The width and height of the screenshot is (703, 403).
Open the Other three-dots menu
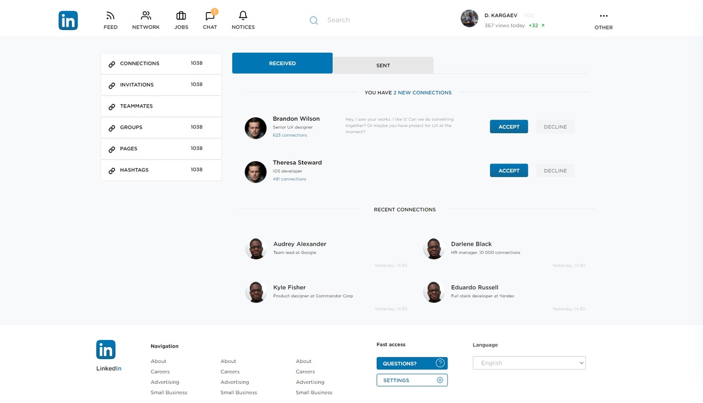tap(604, 16)
